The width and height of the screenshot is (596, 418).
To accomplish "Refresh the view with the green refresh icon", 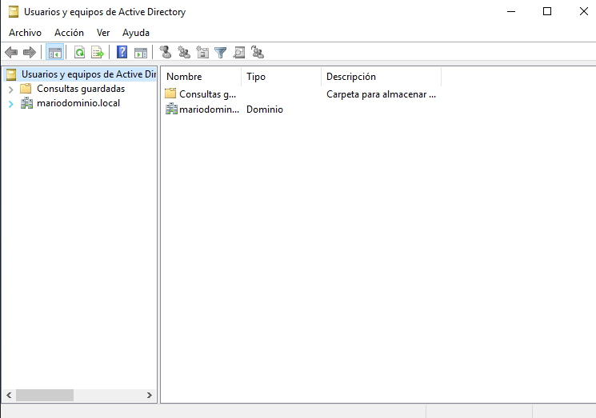I will tap(79, 52).
